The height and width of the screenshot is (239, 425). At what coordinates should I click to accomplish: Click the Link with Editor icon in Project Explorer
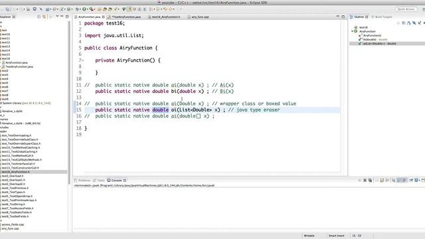44,17
